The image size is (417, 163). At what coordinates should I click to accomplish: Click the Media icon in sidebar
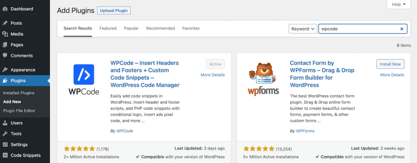point(5,34)
